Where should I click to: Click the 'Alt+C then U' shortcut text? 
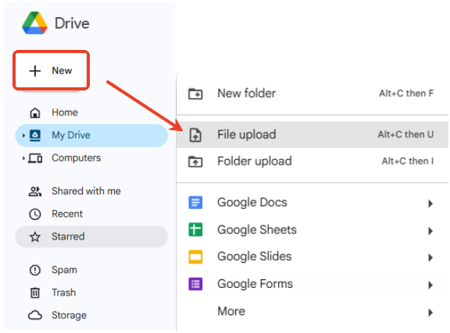[405, 134]
